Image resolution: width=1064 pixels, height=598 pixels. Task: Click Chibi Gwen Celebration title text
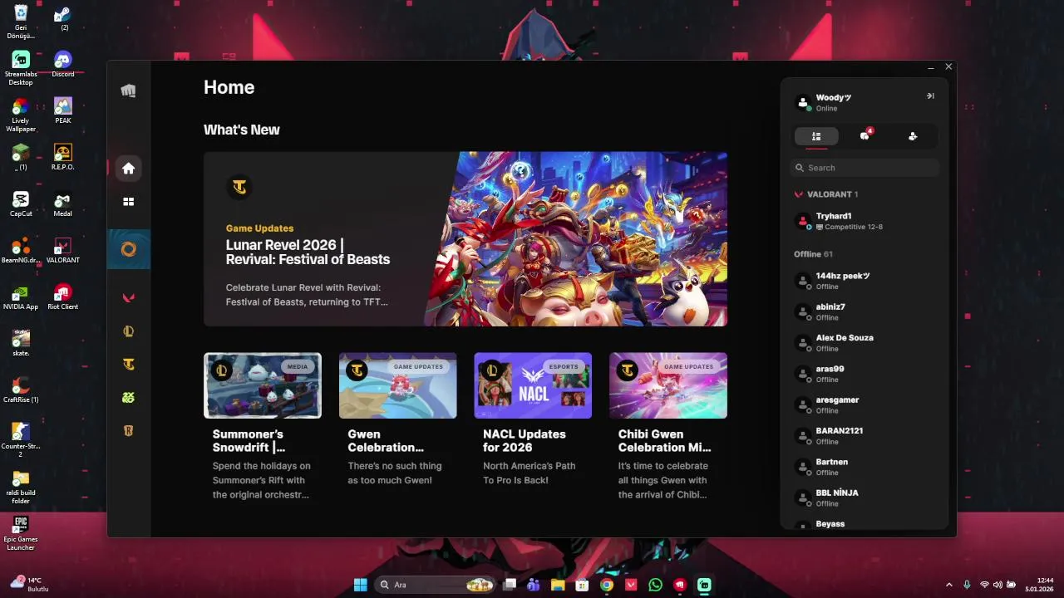pyautogui.click(x=665, y=440)
